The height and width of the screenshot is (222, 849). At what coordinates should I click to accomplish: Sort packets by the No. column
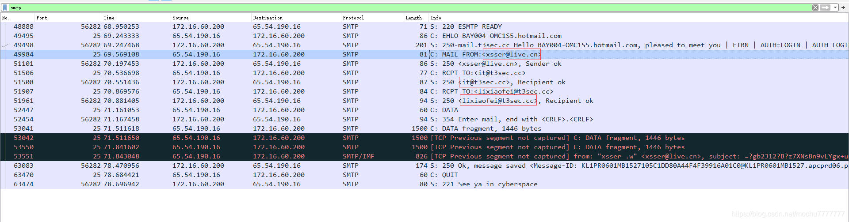click(18, 18)
